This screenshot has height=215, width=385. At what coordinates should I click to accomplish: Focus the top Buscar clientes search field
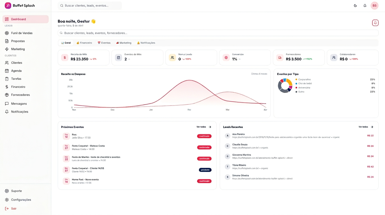(x=90, y=6)
